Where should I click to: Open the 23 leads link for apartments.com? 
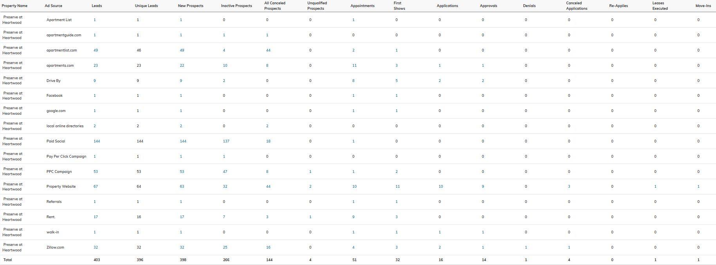[96, 66]
